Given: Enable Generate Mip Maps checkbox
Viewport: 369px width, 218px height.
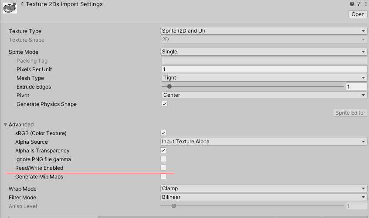Looking at the screenshot, I should (x=163, y=176).
